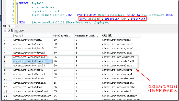The height and width of the screenshot is (101, 179).
Task: Click cell adventure-works\laura1 in loginid column
Action: coord(32,61)
